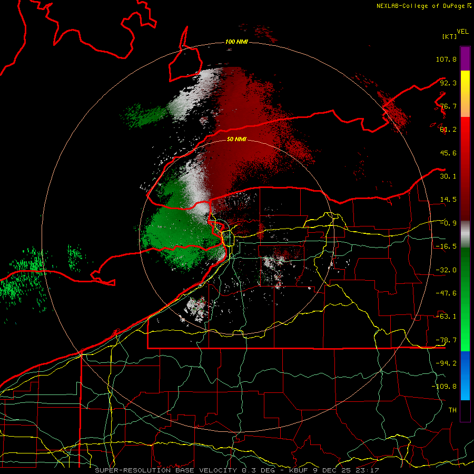Click the -109.8 legend value
The width and height of the screenshot is (474, 474).
pyautogui.click(x=444, y=387)
